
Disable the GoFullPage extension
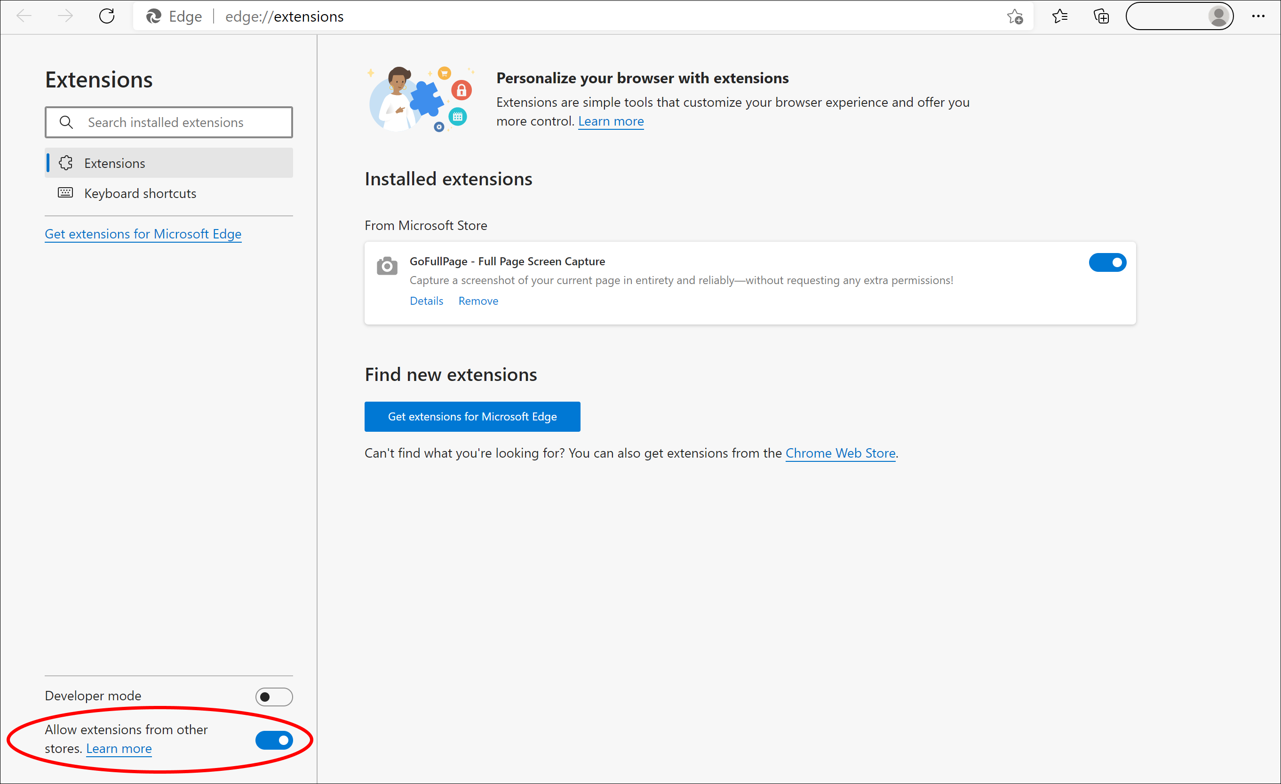point(1108,262)
